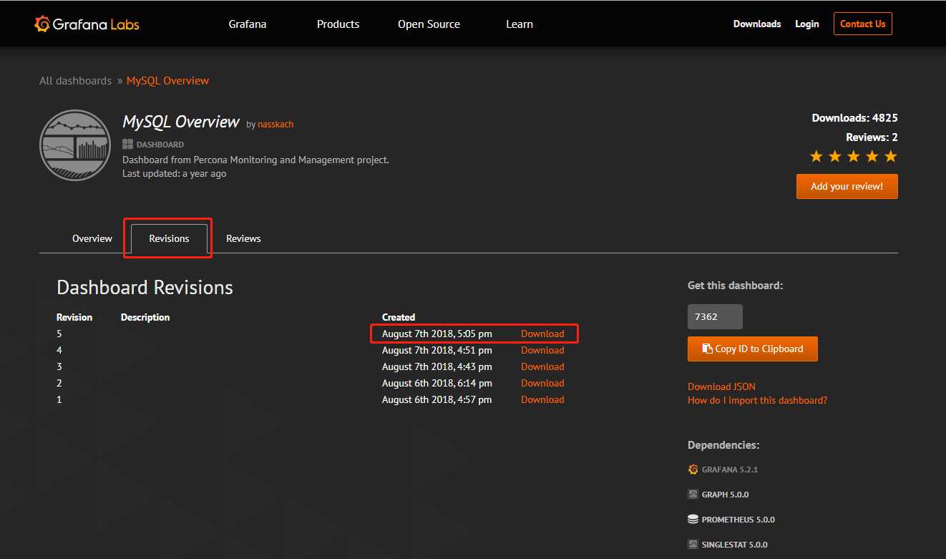
Task: Open How do I import this dashboard
Action: tap(757, 400)
